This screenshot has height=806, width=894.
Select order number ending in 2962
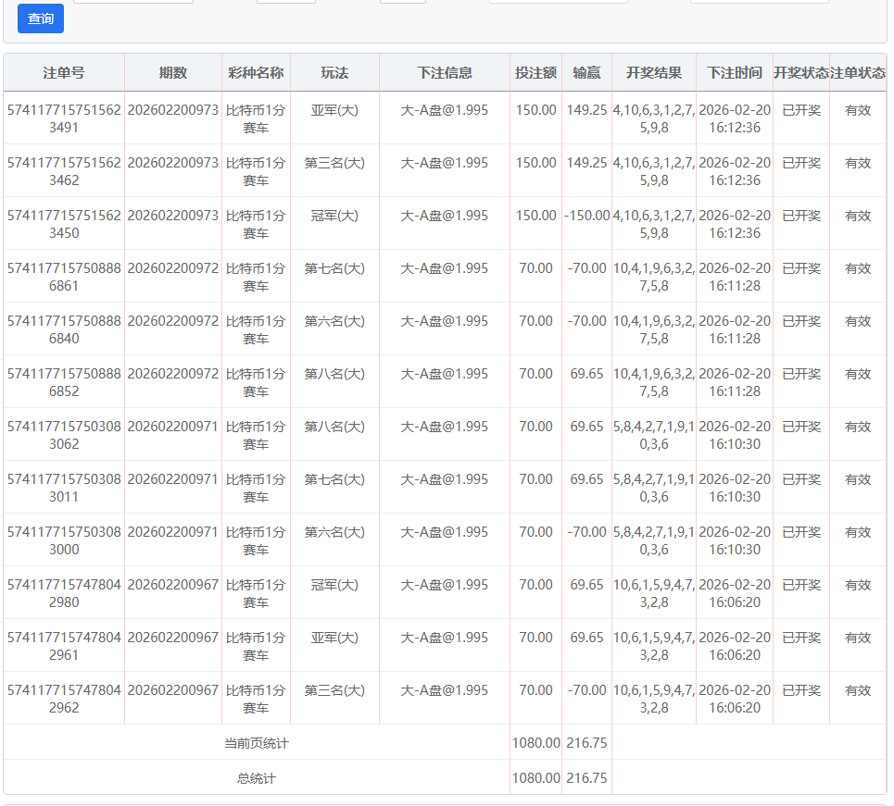tap(64, 699)
